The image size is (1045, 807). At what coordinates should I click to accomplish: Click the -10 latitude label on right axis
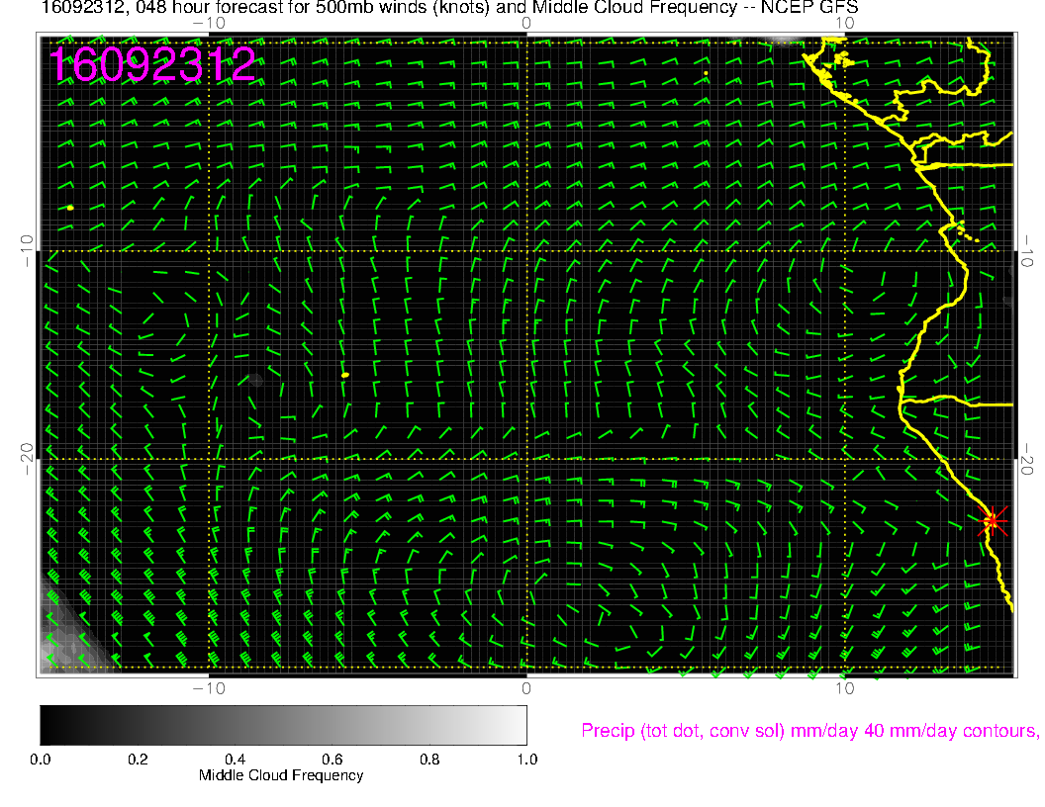pyautogui.click(x=1027, y=250)
